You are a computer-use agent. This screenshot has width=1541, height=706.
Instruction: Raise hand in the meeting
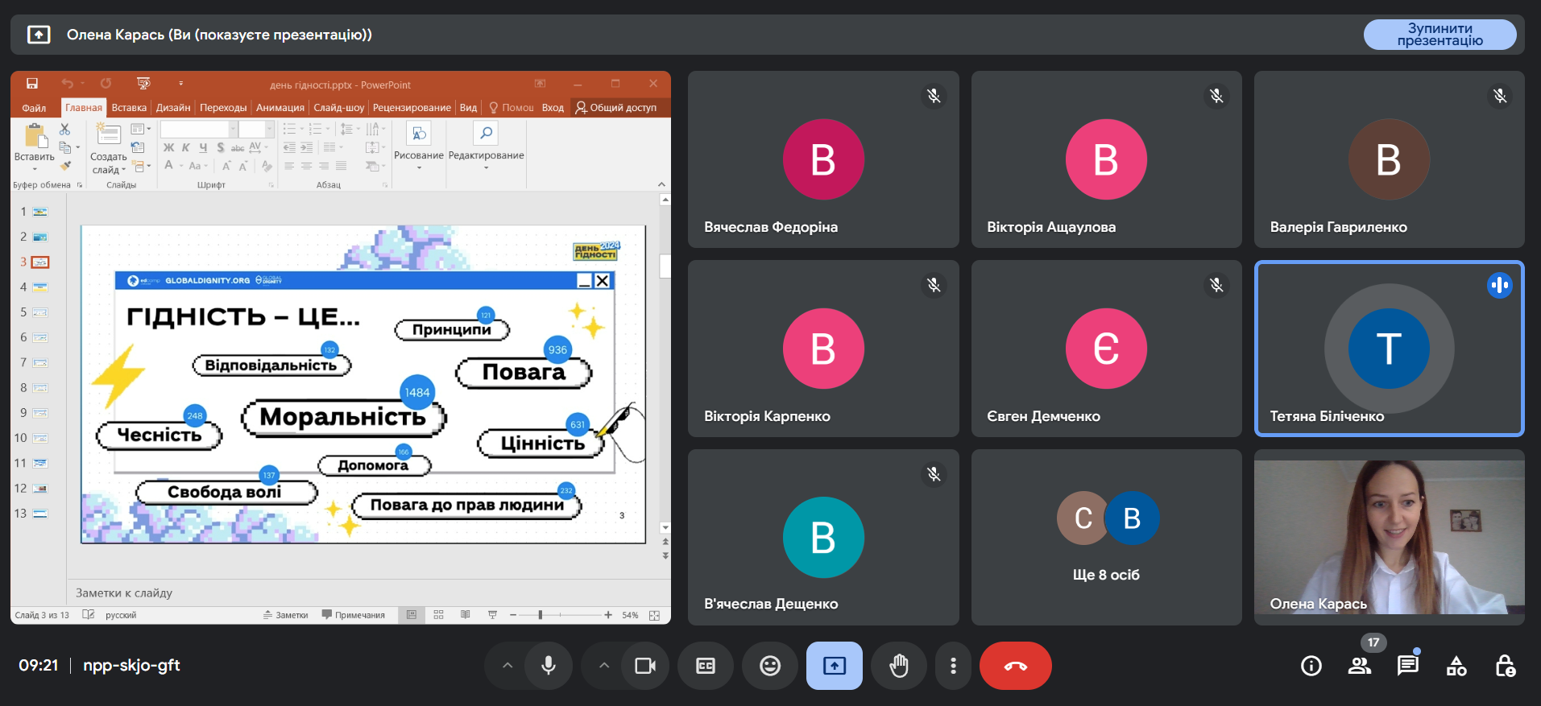pyautogui.click(x=899, y=666)
